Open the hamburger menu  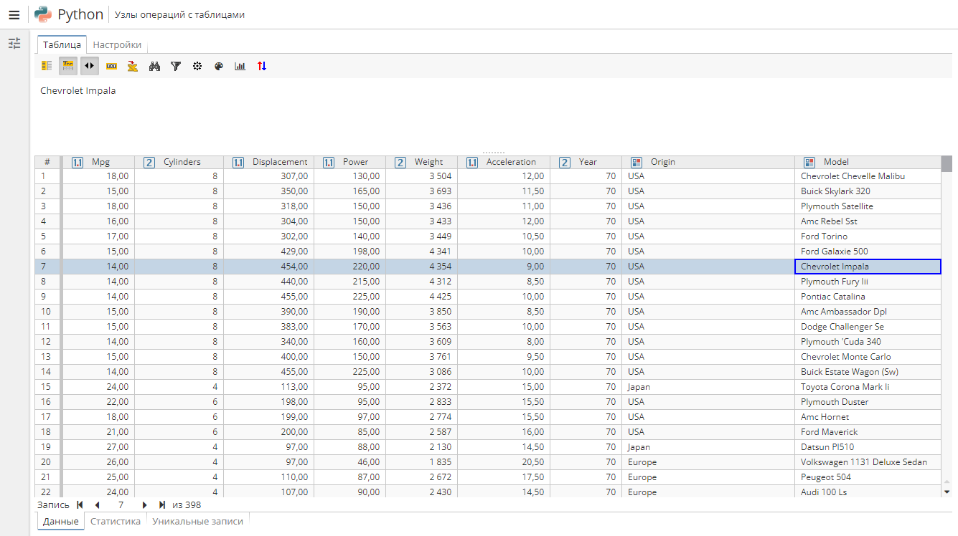pos(14,14)
